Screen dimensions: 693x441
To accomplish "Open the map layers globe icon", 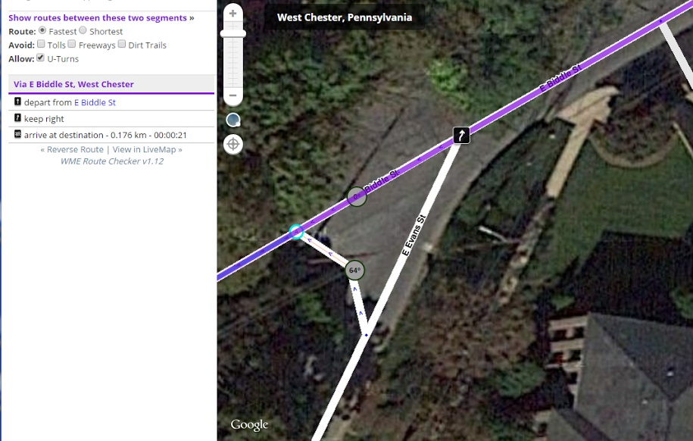I will point(233,120).
